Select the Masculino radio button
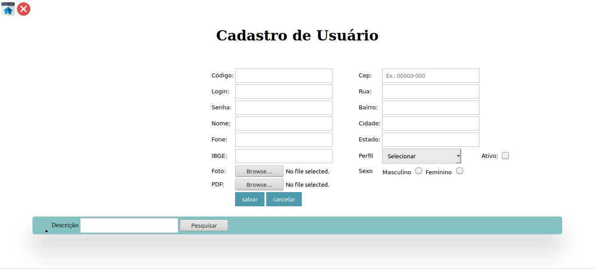The image size is (596, 269). tap(418, 171)
